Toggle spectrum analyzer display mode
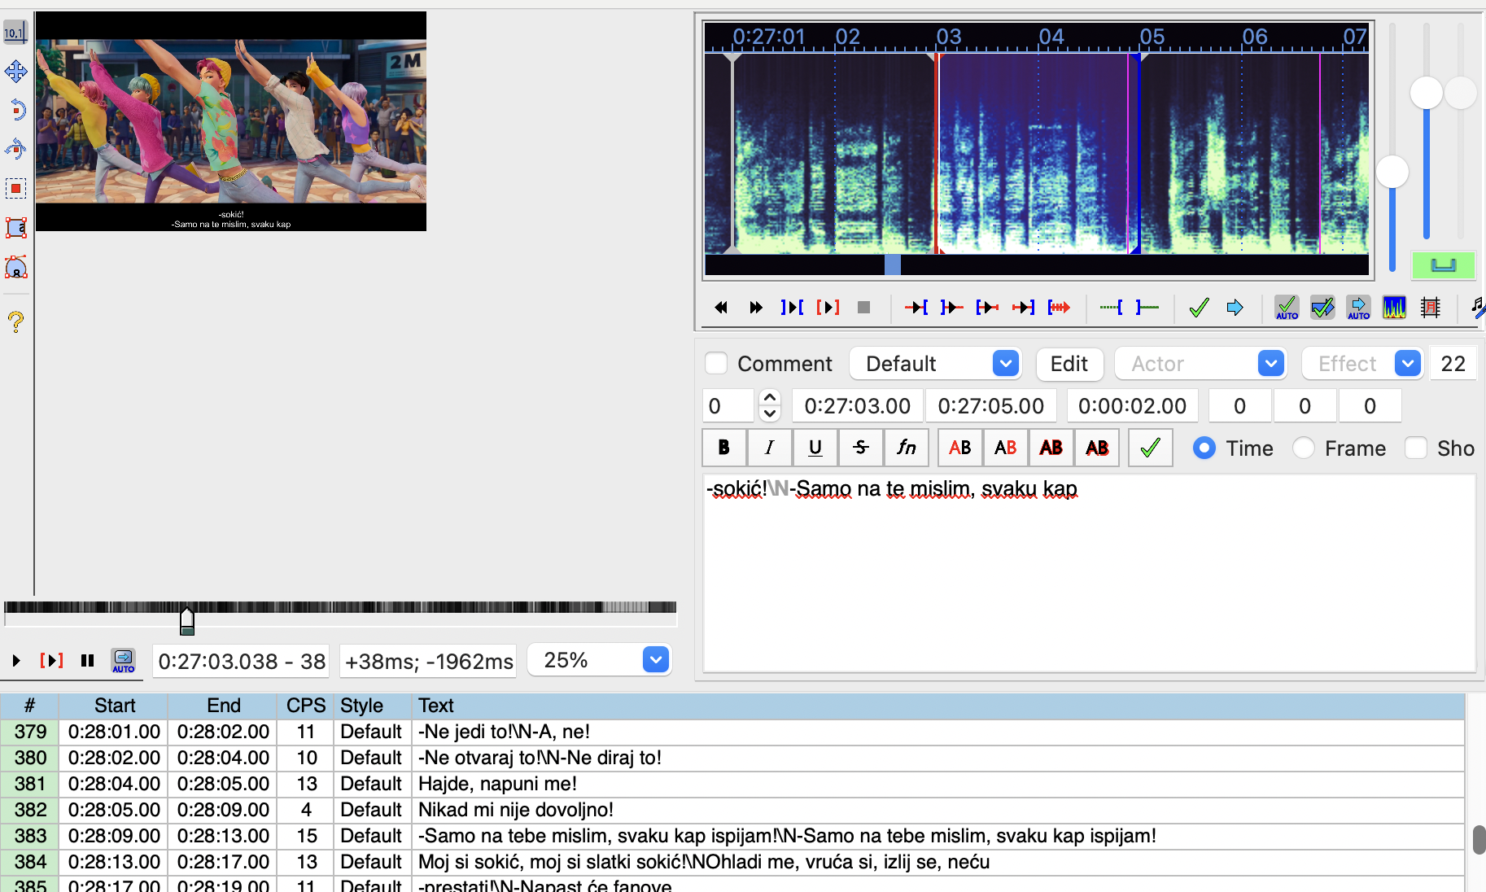The image size is (1486, 892). pos(1394,308)
